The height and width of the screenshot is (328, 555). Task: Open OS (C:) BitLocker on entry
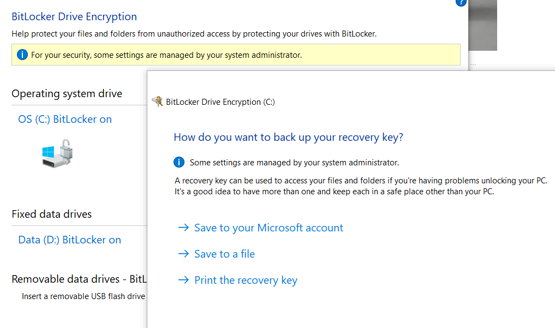[x=65, y=119]
